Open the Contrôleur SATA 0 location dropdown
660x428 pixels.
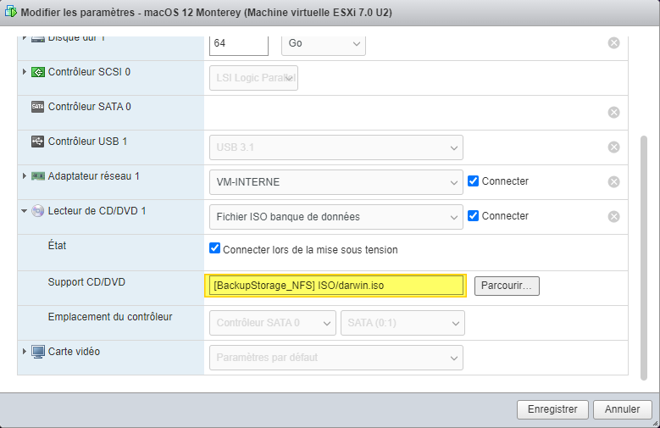click(273, 323)
